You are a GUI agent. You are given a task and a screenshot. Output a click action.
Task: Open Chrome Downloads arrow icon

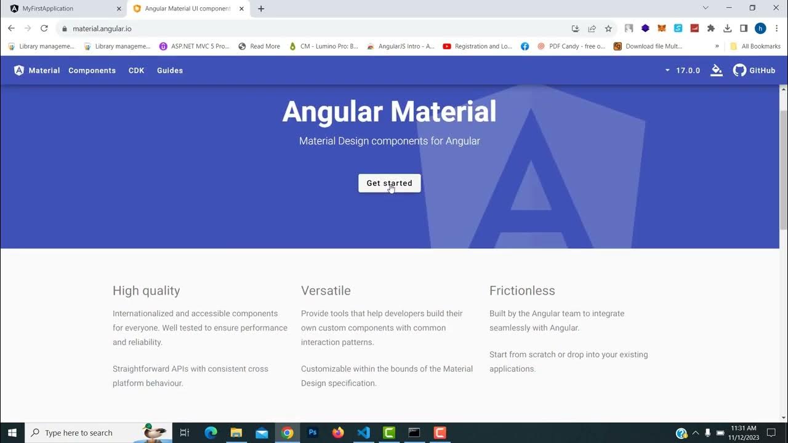[727, 28]
